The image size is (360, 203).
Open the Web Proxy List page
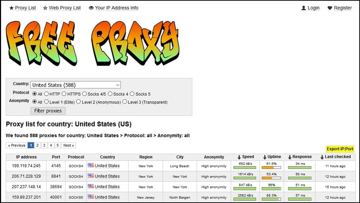click(x=65, y=8)
